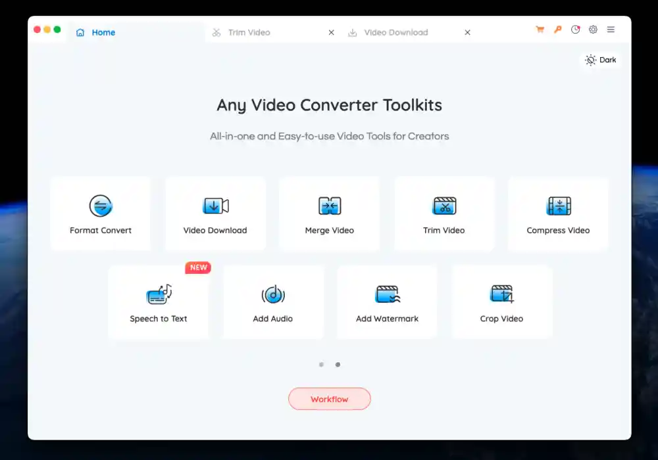Open conversion history via the clock icon
The height and width of the screenshot is (460, 658).
(575, 30)
